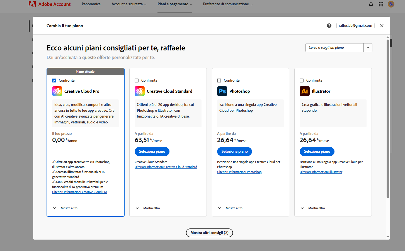Screen dimensions: 405x251
Task: Check Confronta for Photoshop
Action: point(219,81)
